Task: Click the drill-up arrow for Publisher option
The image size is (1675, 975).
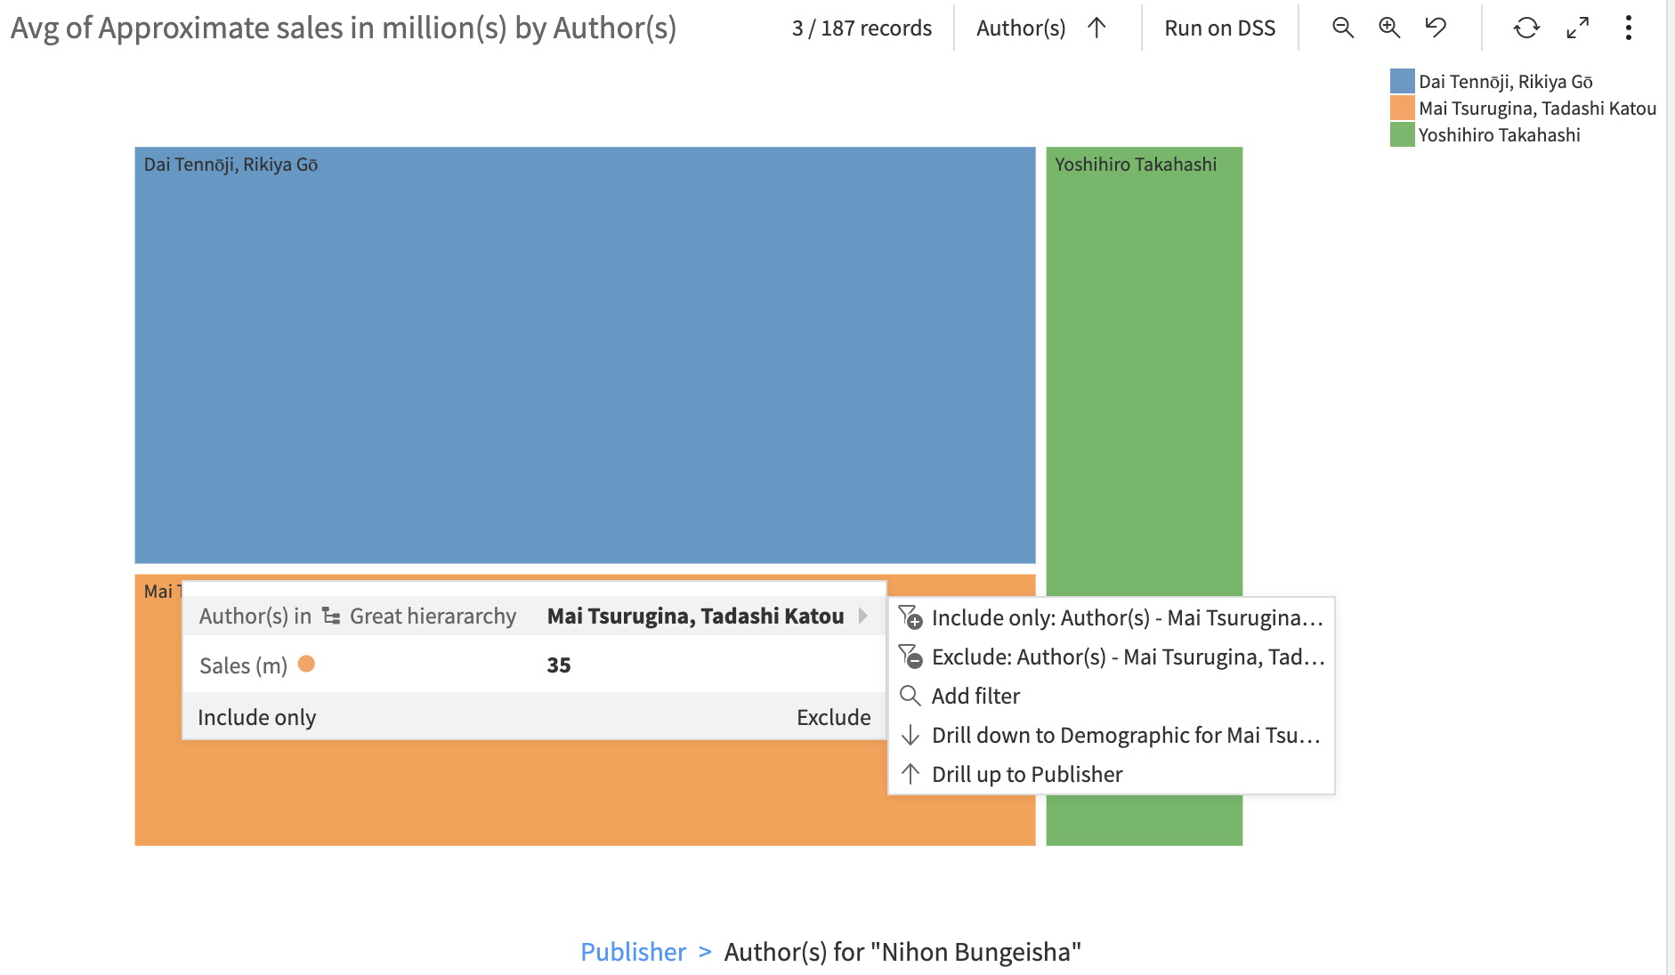Action: (x=910, y=774)
